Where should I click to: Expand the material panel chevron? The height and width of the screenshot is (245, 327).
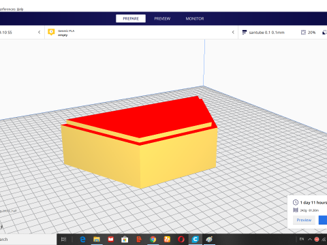tap(233, 32)
